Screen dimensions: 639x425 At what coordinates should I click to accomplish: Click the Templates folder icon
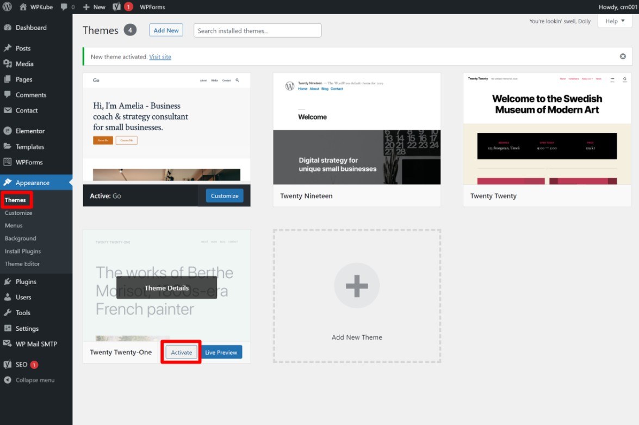click(x=7, y=146)
